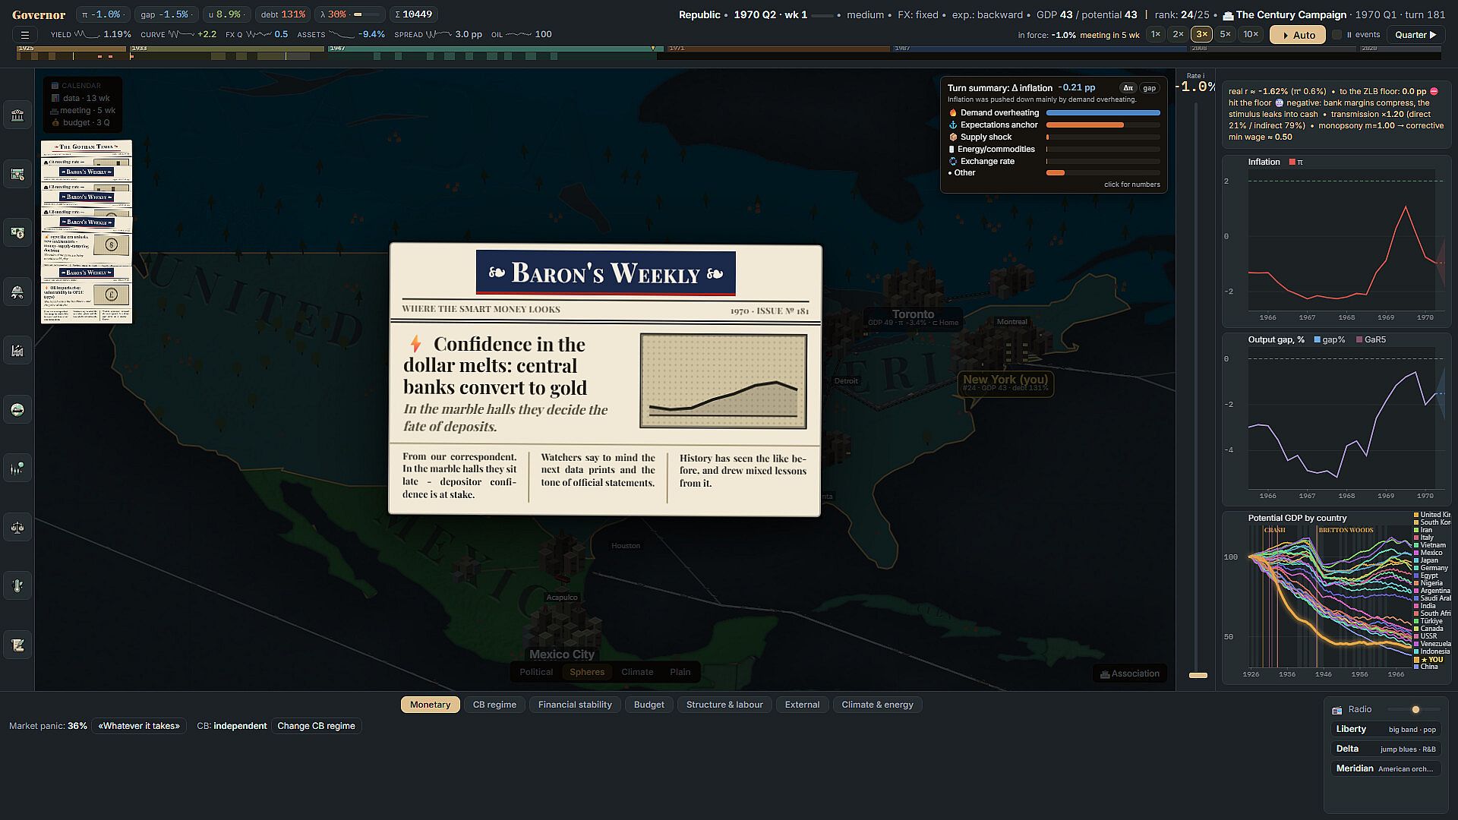The image size is (1458, 820).
Task: Select Spheres map mode
Action: coord(587,672)
